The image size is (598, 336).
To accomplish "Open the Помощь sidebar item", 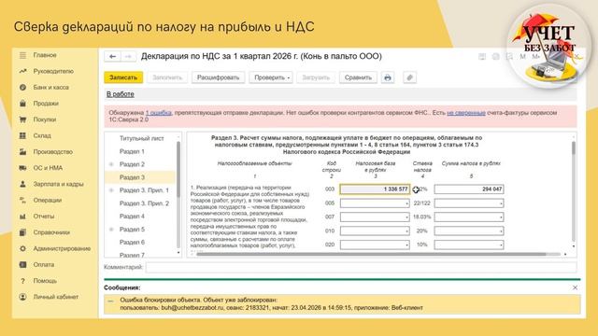I will coord(45,281).
